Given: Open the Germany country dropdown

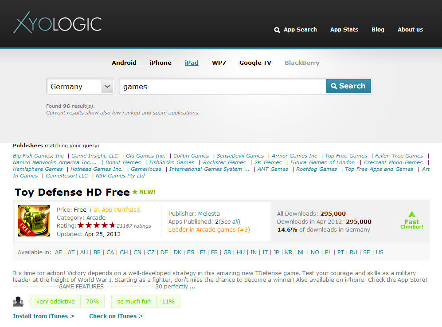Looking at the screenshot, I should (x=80, y=87).
